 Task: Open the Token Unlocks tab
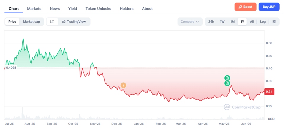(x=98, y=9)
